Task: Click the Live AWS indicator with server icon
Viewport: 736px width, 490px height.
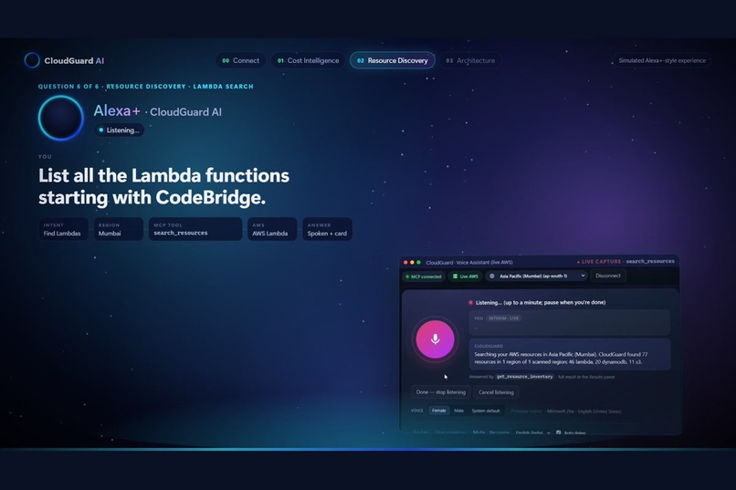Action: tap(465, 276)
